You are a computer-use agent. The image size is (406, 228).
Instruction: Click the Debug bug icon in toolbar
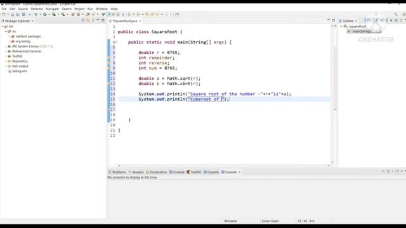pyautogui.click(x=36, y=15)
